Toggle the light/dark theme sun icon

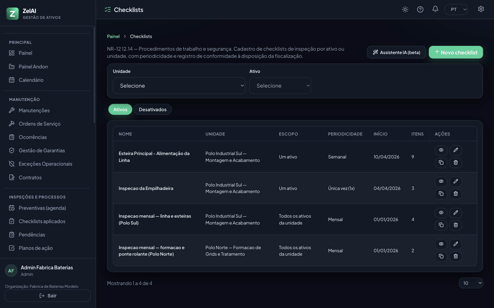pos(405,10)
